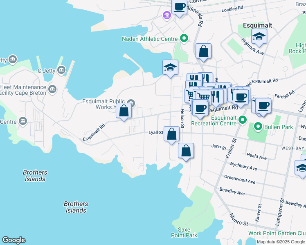The height and width of the screenshot is (245, 306).
Task: Open the landmark pin beside the Centre label
Action: (x=23, y=121)
